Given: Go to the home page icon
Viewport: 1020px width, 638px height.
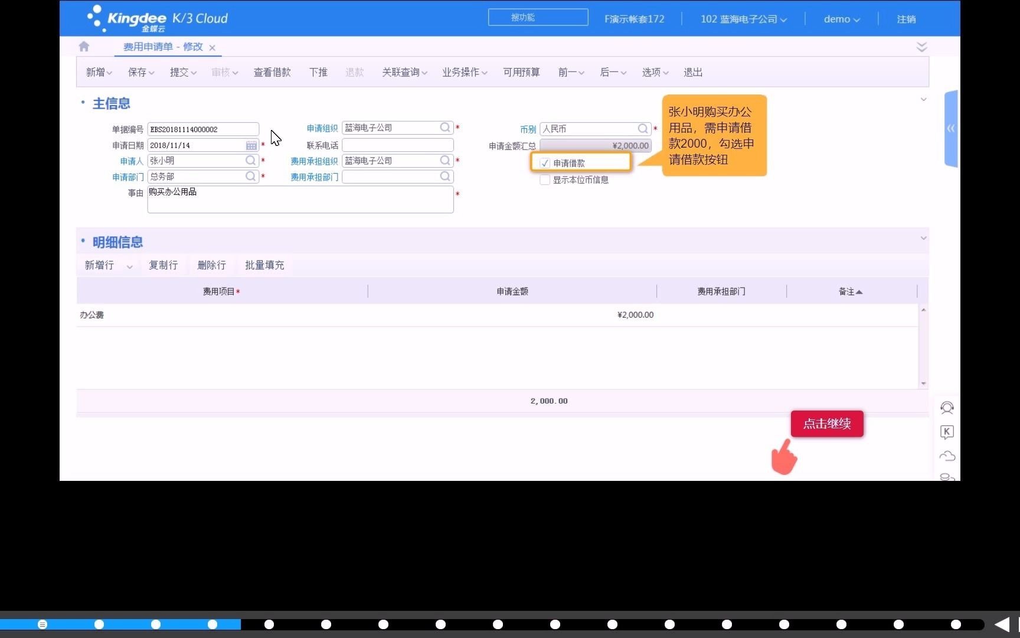Looking at the screenshot, I should [84, 46].
